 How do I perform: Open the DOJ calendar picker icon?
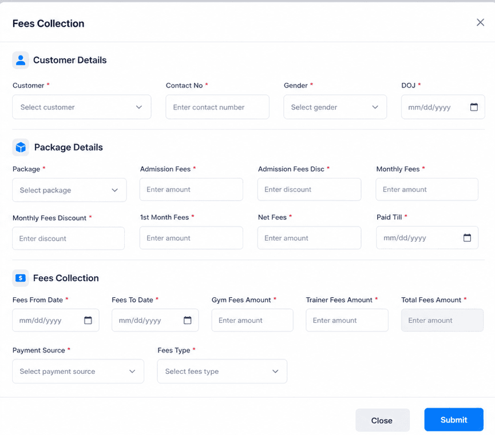474,107
